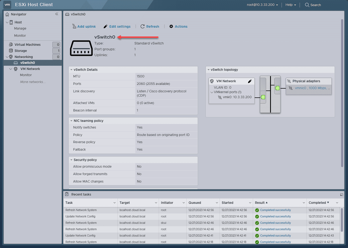This screenshot has height=248, width=348.
Task: Edit VM Network via pencil icon
Action: (x=250, y=81)
